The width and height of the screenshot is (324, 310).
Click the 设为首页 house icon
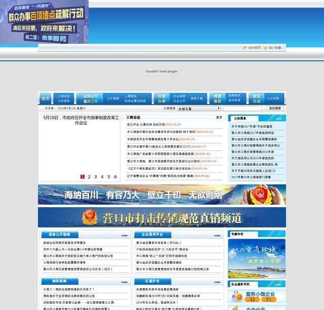tap(245, 48)
